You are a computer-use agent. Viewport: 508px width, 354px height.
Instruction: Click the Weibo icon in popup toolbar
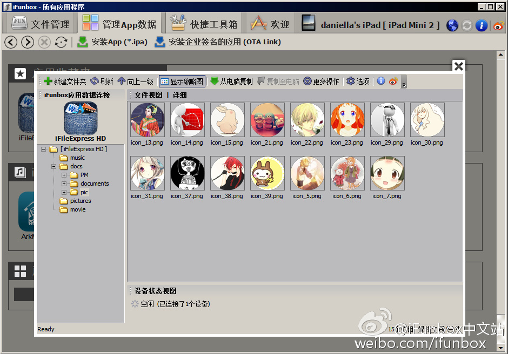pyautogui.click(x=393, y=81)
